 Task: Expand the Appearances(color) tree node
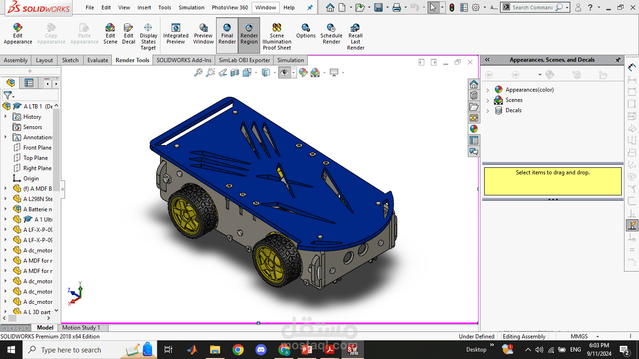click(488, 90)
